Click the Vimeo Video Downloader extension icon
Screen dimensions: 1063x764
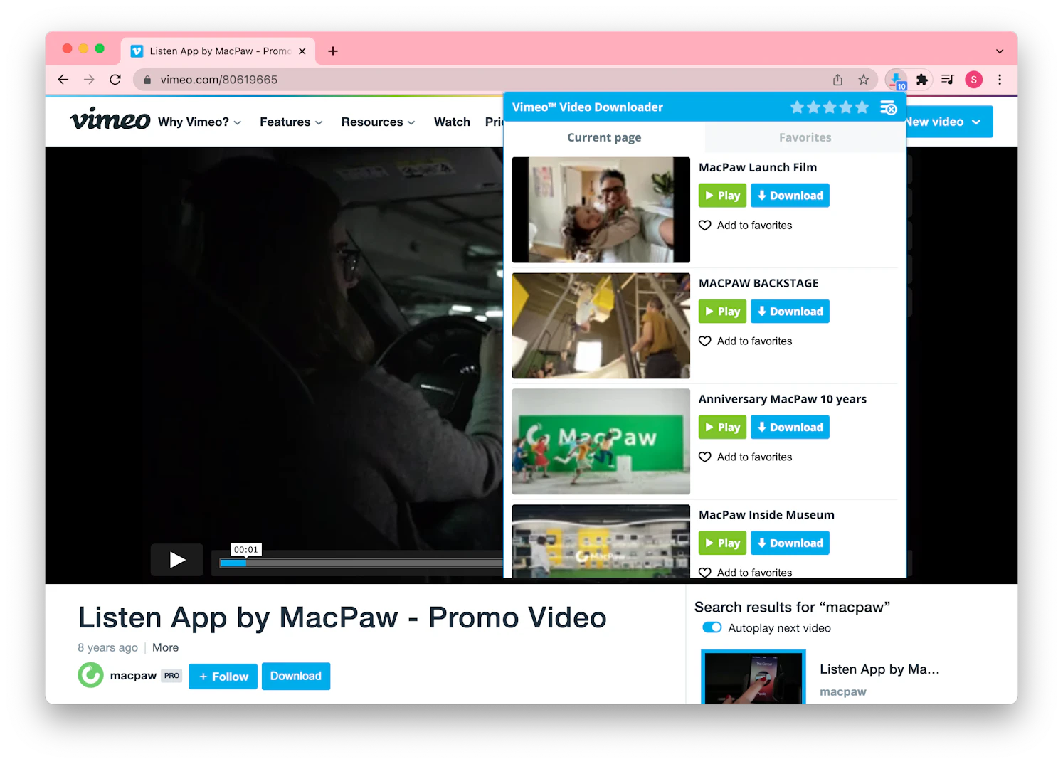click(896, 80)
